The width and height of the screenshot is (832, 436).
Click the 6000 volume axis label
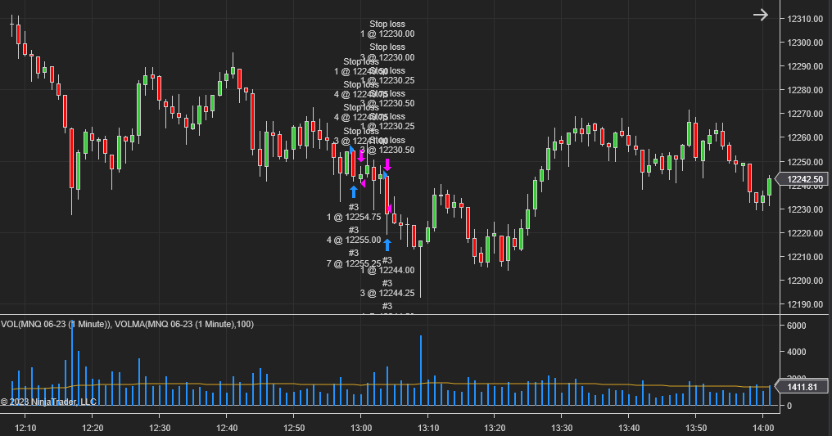click(797, 326)
